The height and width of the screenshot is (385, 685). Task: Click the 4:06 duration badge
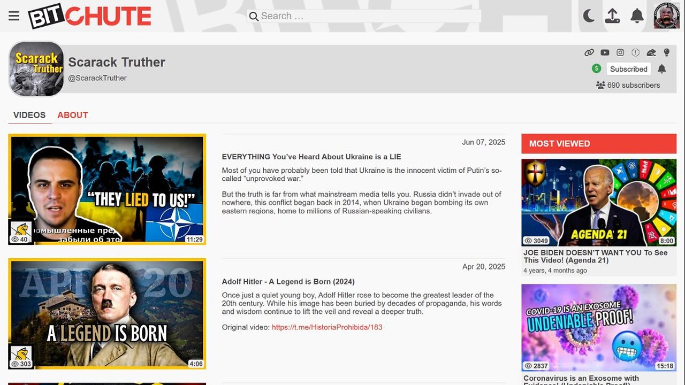[x=196, y=364]
